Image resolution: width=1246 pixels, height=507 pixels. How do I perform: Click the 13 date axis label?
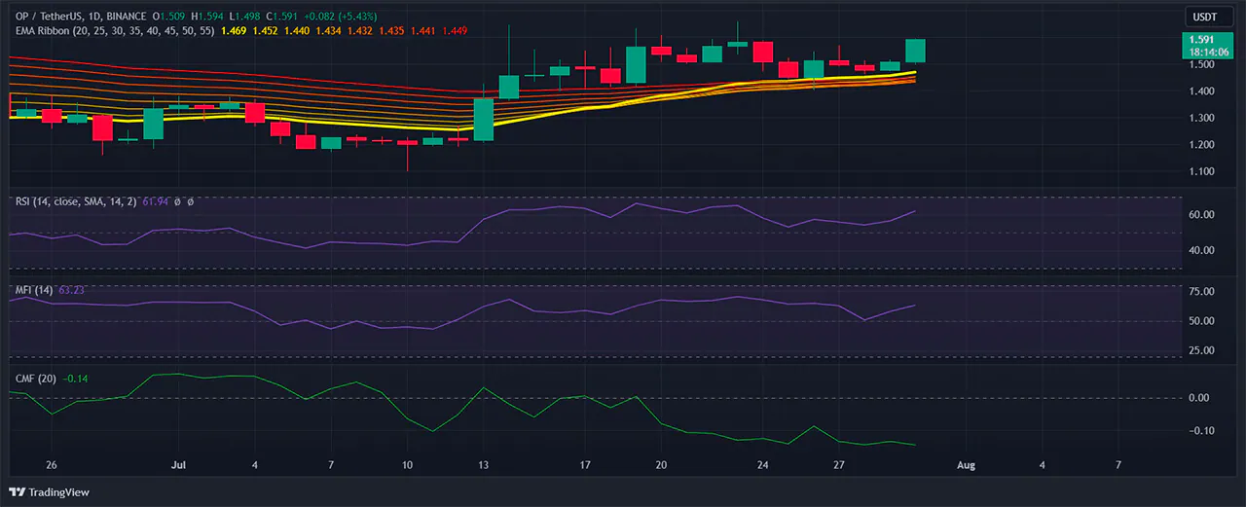click(x=484, y=465)
